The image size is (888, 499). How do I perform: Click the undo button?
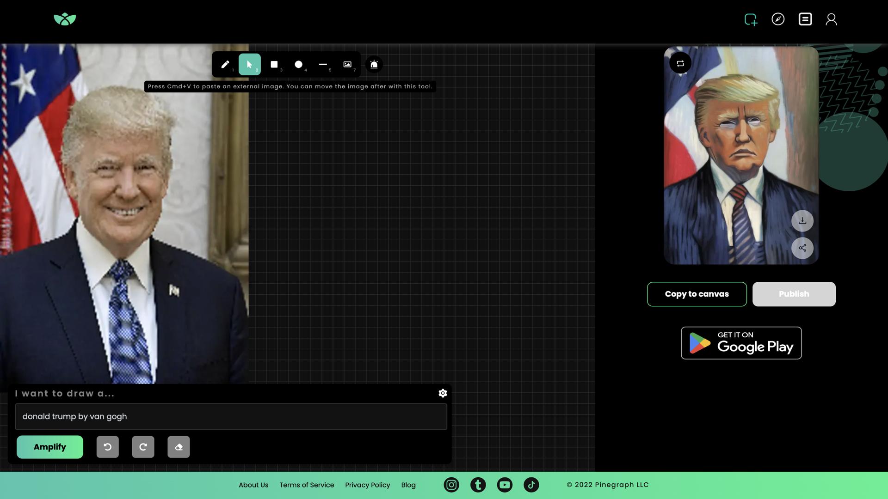107,447
